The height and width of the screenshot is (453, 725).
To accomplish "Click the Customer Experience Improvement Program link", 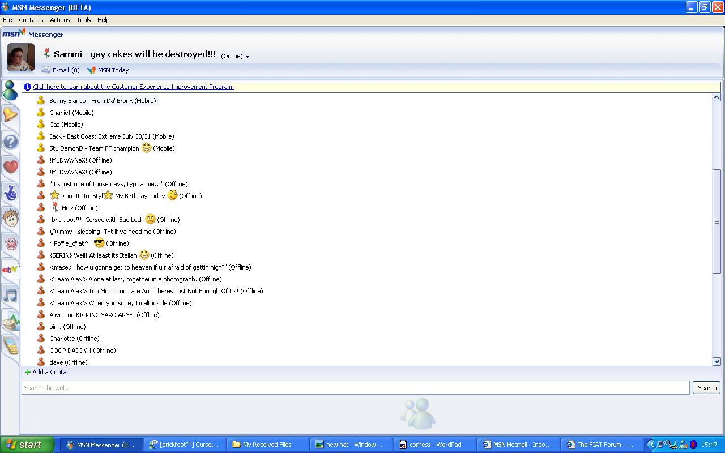I will point(133,87).
